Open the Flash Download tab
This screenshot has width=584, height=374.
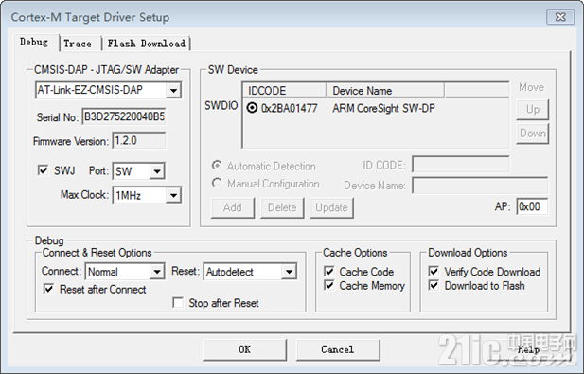[x=146, y=44]
